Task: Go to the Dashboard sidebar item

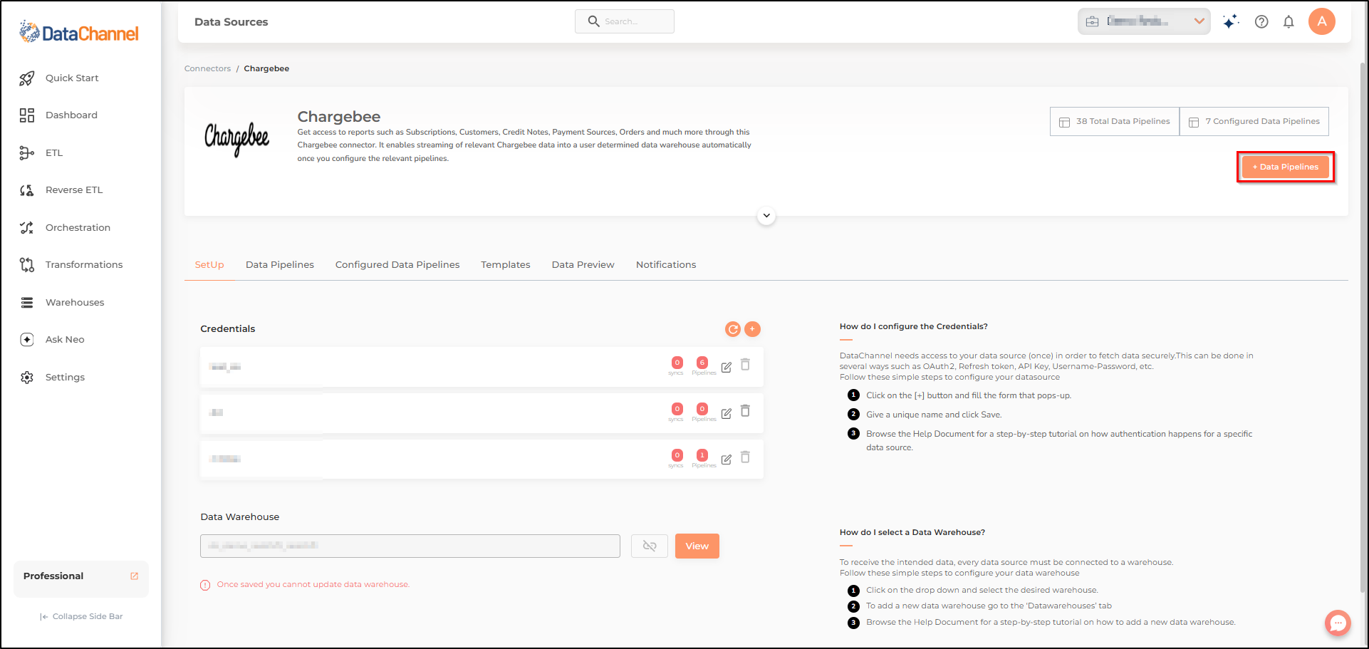Action: click(x=71, y=115)
